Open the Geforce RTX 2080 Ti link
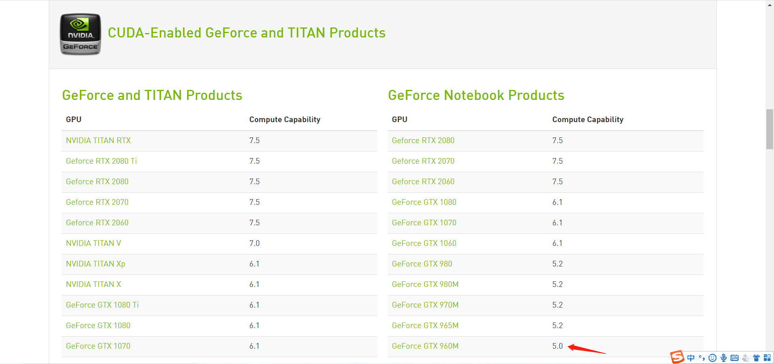This screenshot has width=774, height=364. pyautogui.click(x=102, y=161)
